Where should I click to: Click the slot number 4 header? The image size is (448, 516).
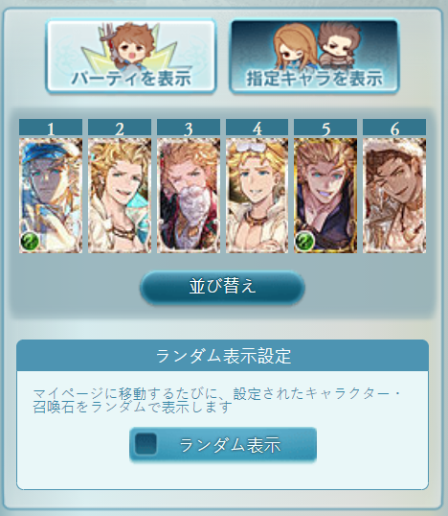(x=258, y=128)
